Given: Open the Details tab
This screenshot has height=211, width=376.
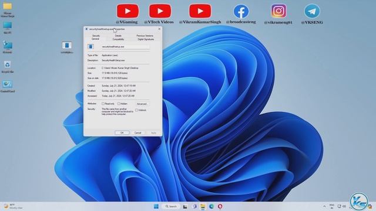Looking at the screenshot, I should tap(118, 36).
